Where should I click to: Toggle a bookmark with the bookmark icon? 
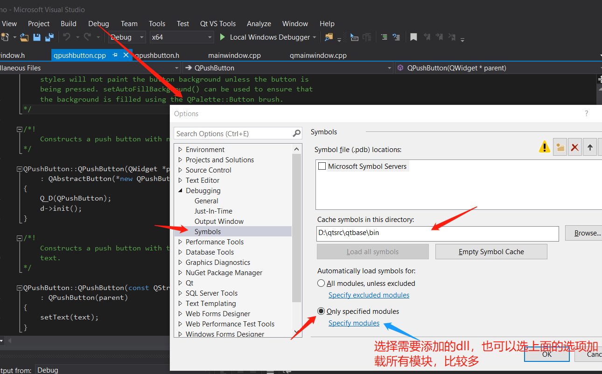(413, 37)
